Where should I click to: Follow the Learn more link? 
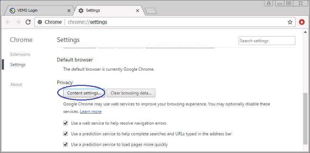(x=91, y=111)
